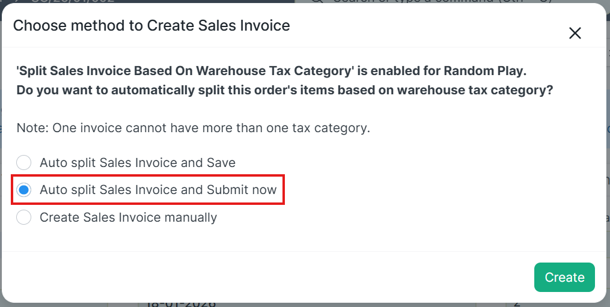Click the 18-01-2026 date field behind dialog
This screenshot has width=610, height=307.
pos(180,304)
